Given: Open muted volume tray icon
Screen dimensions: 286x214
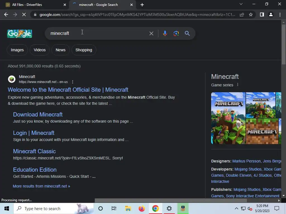Looking at the screenshot, I should (250, 208).
